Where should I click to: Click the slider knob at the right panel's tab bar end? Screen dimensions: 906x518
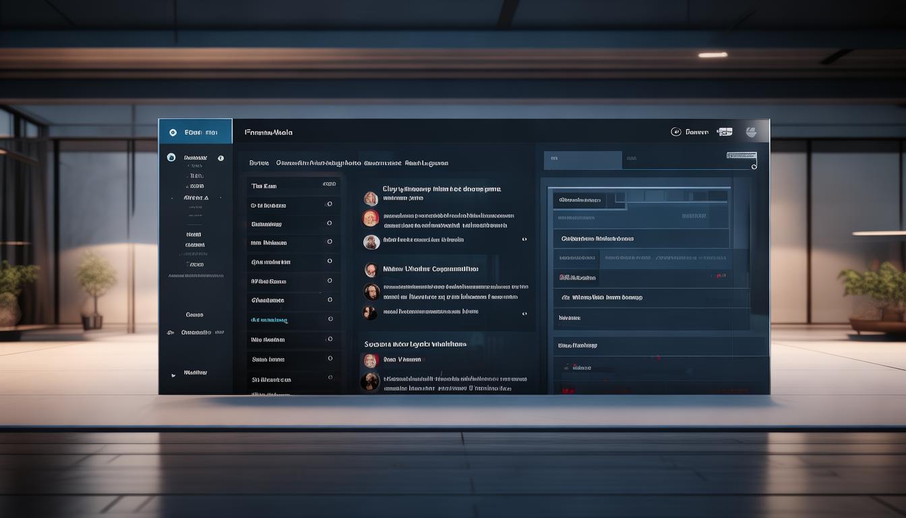[x=754, y=166]
